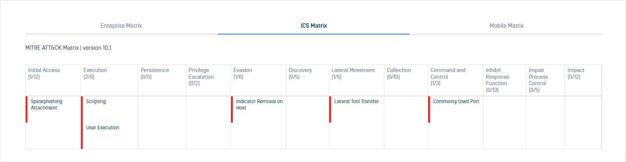Click the Persistence column header

tap(162, 80)
